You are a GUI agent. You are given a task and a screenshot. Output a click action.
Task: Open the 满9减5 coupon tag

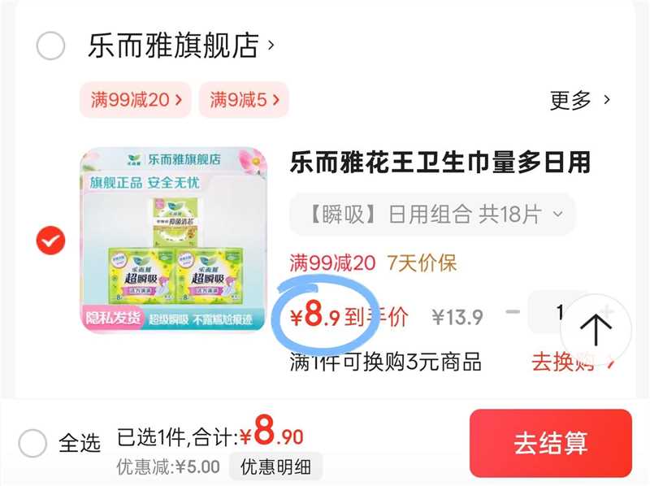tap(244, 100)
